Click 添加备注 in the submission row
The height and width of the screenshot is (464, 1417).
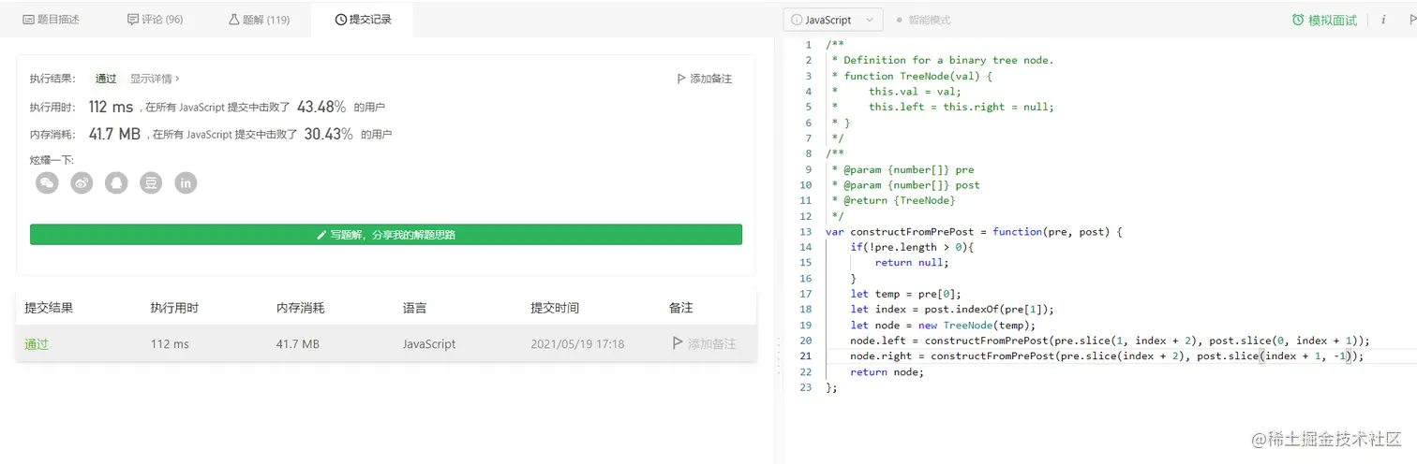pyautogui.click(x=704, y=344)
